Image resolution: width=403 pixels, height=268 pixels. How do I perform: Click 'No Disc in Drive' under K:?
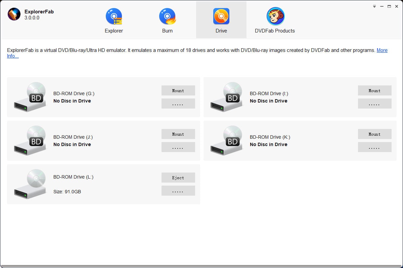pos(269,144)
